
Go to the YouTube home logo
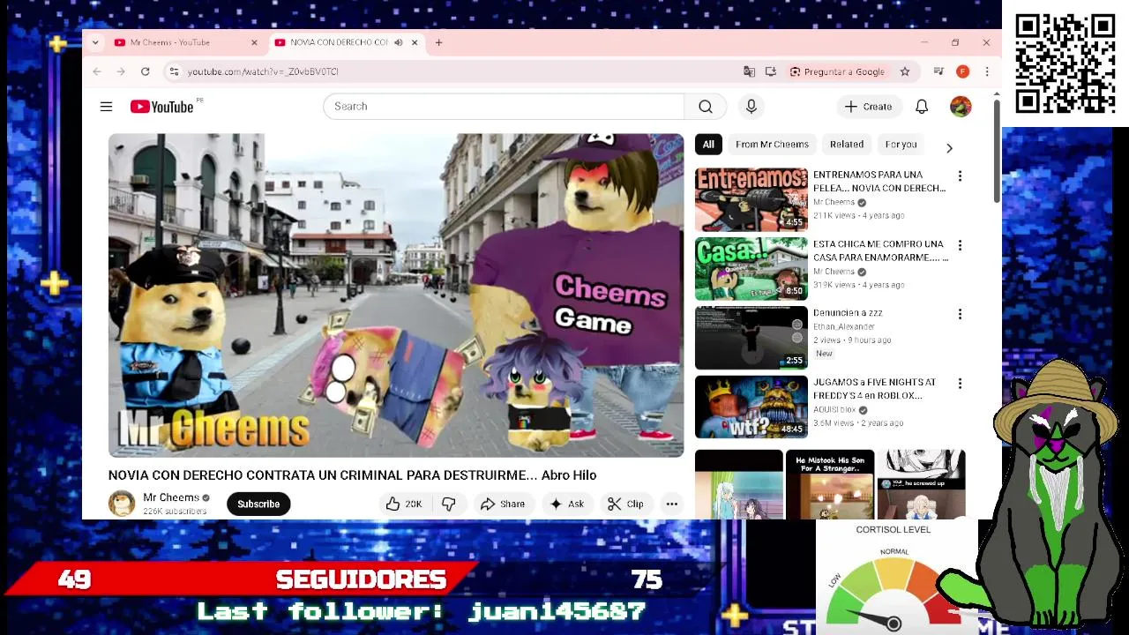coord(162,107)
